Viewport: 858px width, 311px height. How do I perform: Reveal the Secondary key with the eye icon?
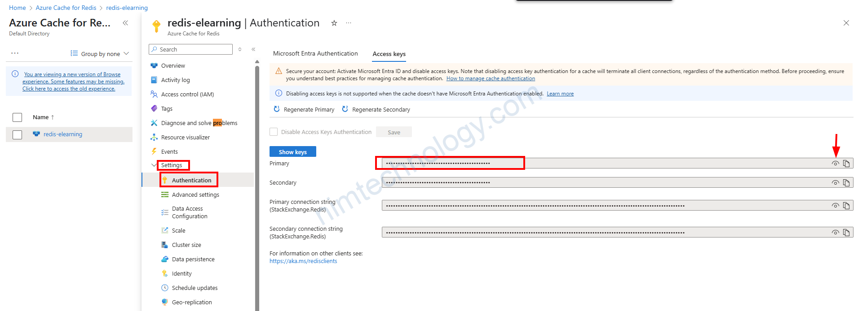[835, 183]
